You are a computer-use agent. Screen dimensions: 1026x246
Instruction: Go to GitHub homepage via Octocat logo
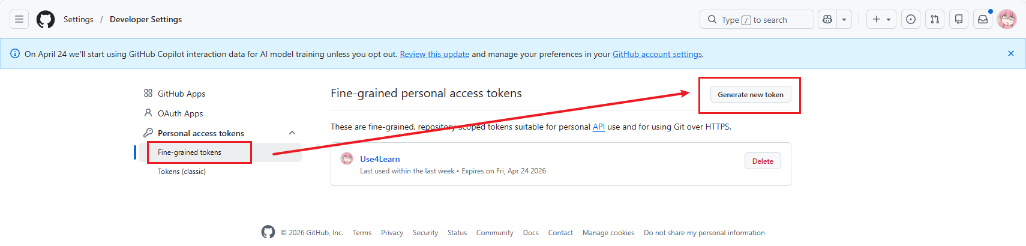46,19
